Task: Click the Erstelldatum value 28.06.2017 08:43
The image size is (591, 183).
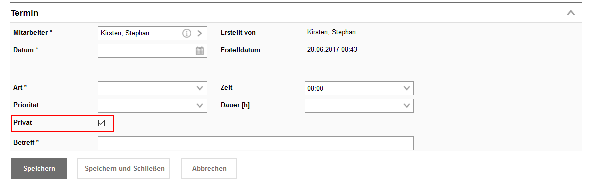Action: 332,49
